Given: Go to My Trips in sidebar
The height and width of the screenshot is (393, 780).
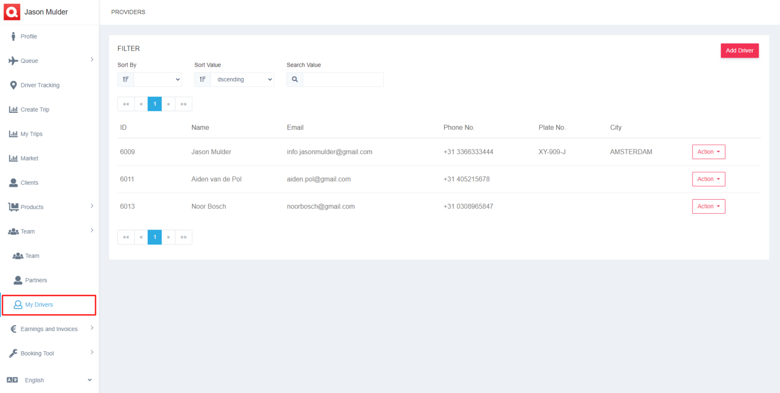Looking at the screenshot, I should [x=31, y=134].
